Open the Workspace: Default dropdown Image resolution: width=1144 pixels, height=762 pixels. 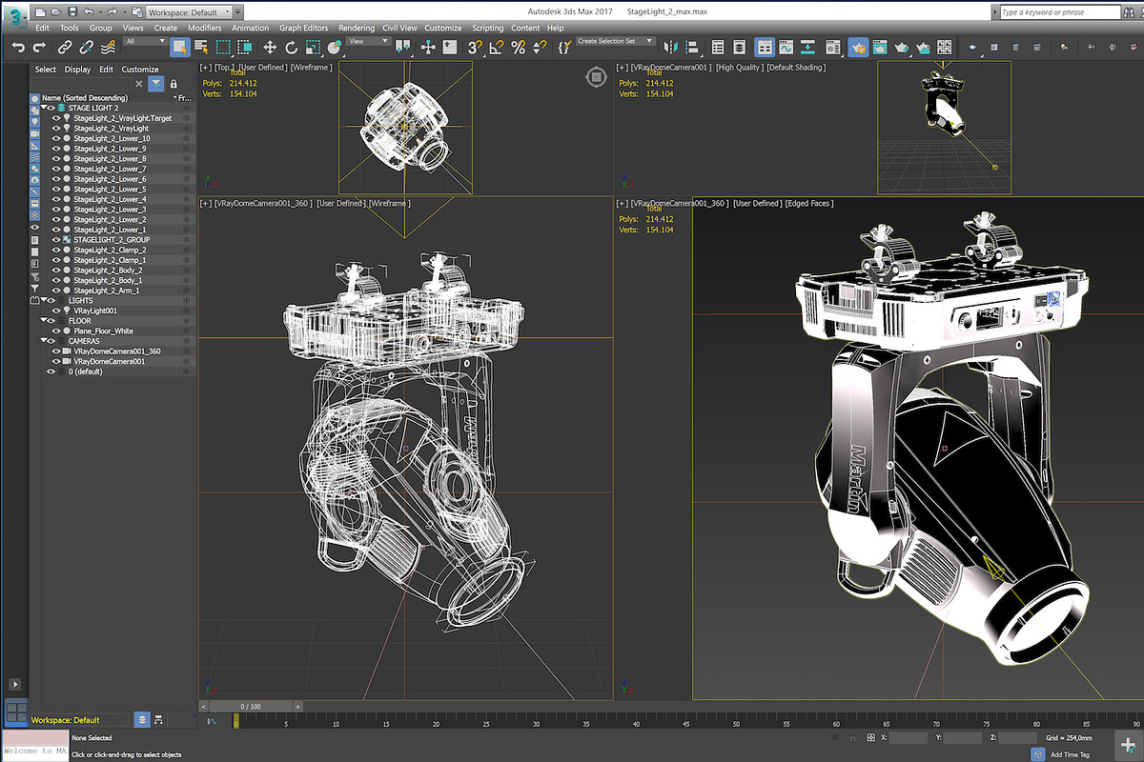click(x=189, y=12)
